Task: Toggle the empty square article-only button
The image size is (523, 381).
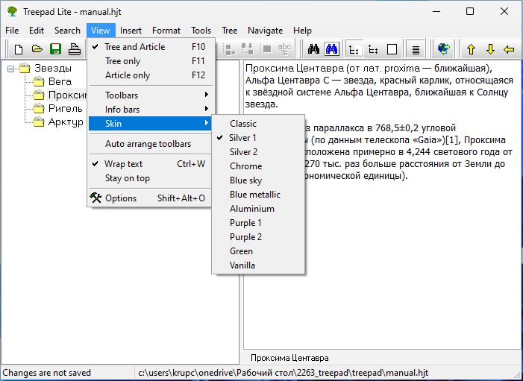Action: click(x=392, y=49)
